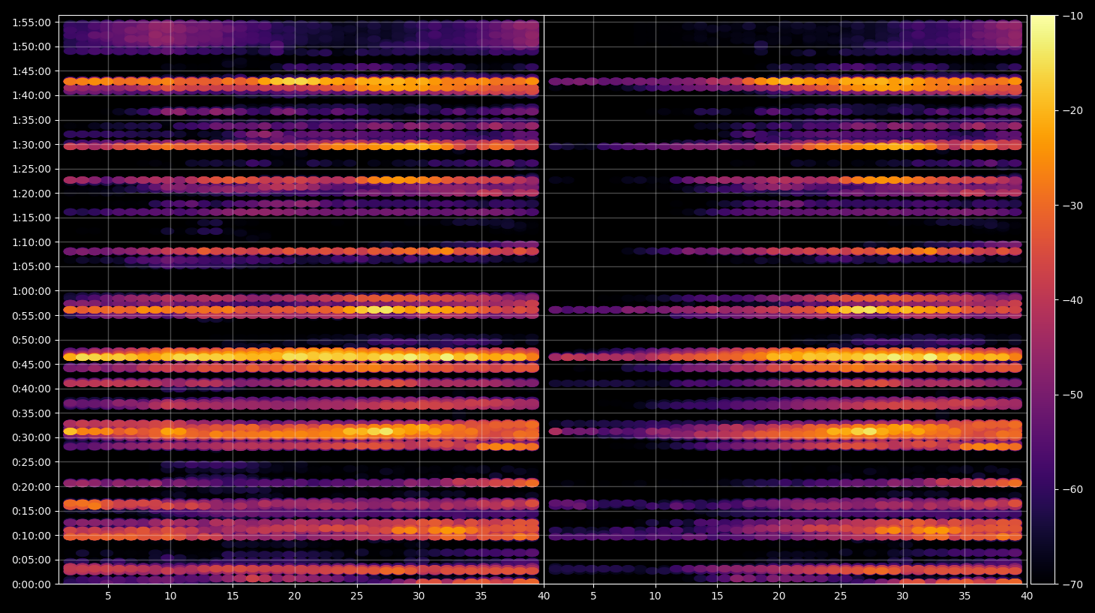Select the −60 colorbar tick label
This screenshot has width=1095, height=613.
(1072, 489)
